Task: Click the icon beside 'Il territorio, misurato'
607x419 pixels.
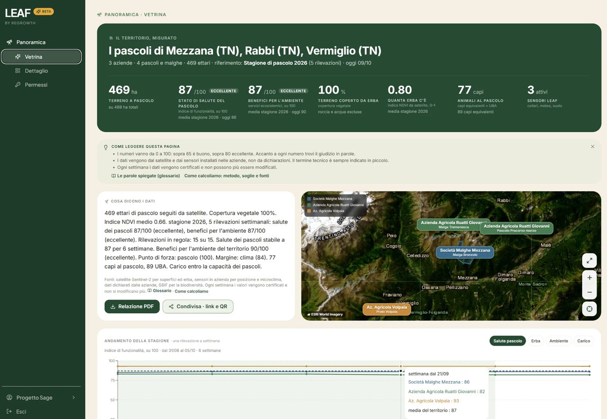Action: pos(111,38)
